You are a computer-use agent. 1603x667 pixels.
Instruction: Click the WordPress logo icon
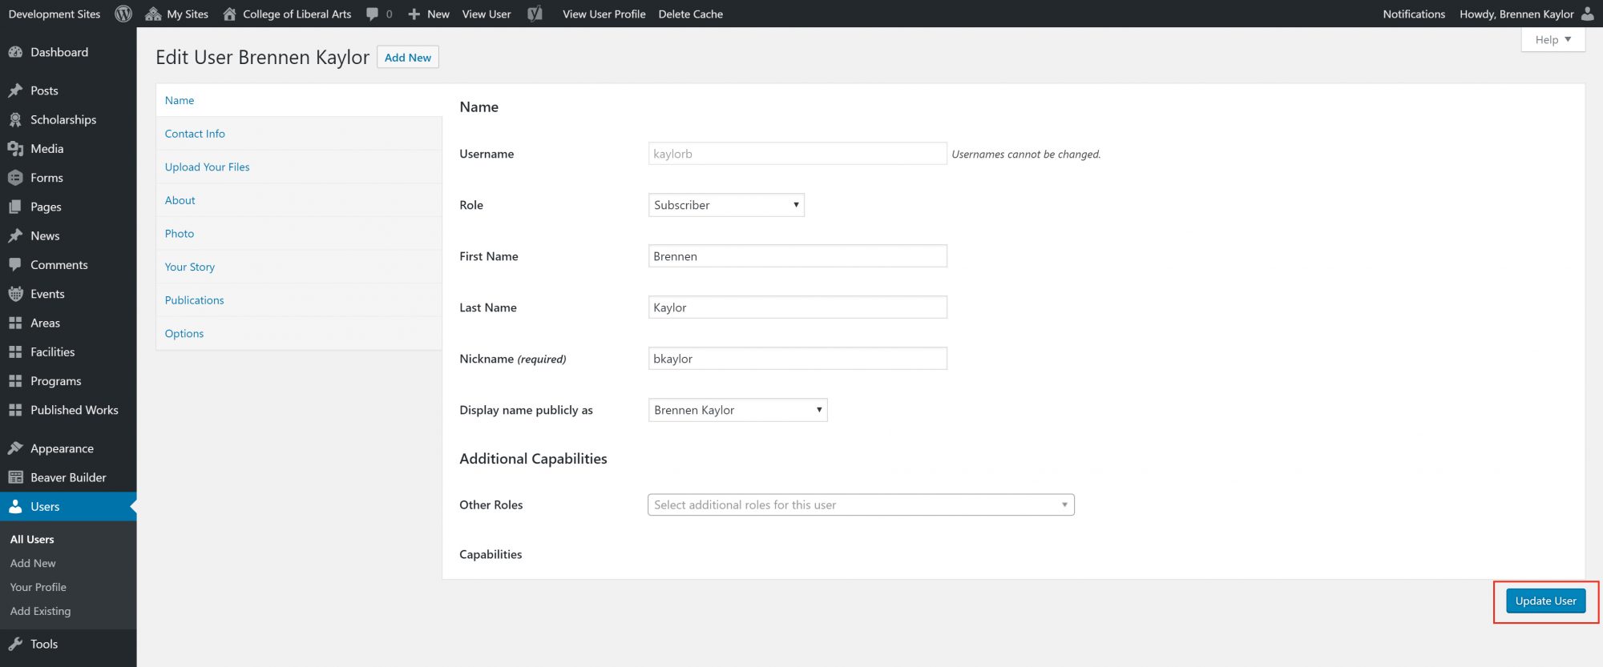123,14
